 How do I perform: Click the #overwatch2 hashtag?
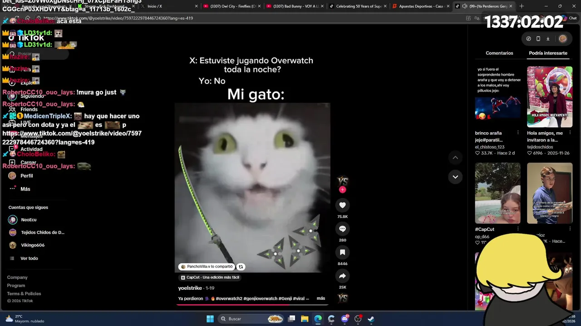(x=229, y=298)
